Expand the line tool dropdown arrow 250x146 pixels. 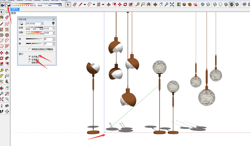click(x=85, y=5)
